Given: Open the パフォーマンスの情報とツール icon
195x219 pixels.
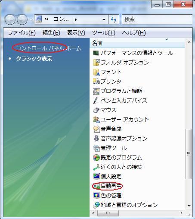Looking at the screenshot, I should click(96, 53).
